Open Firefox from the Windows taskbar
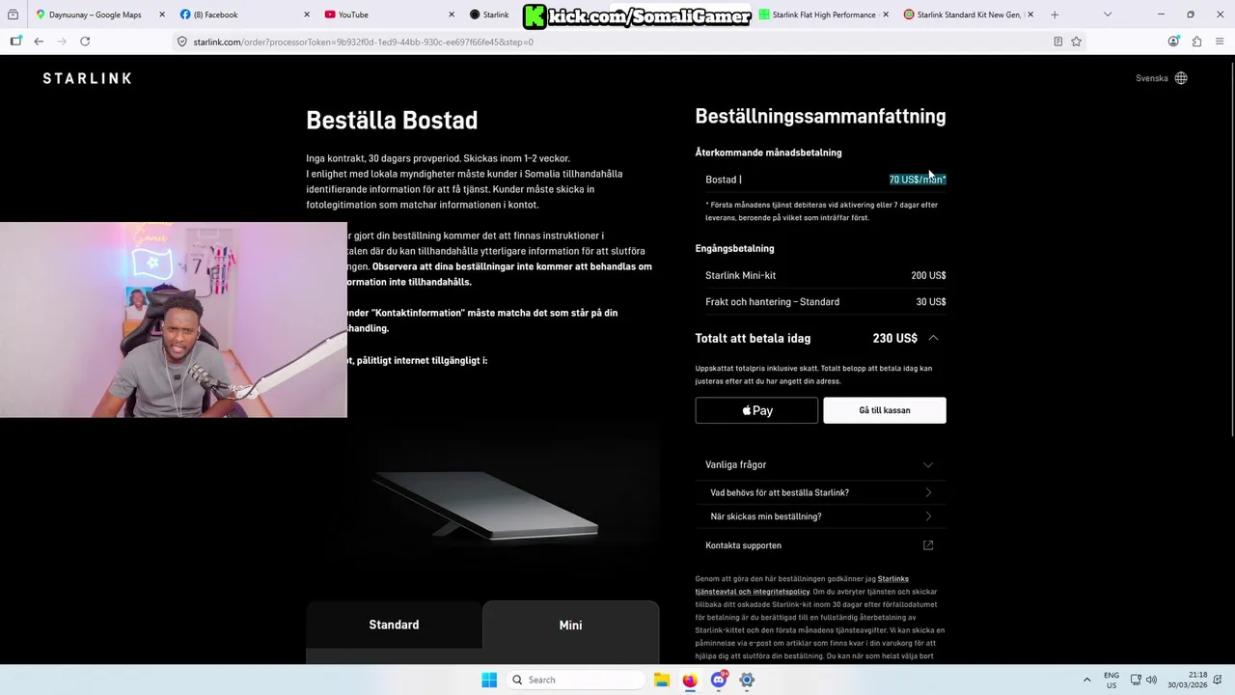Viewport: 1235px width, 695px height. [690, 680]
